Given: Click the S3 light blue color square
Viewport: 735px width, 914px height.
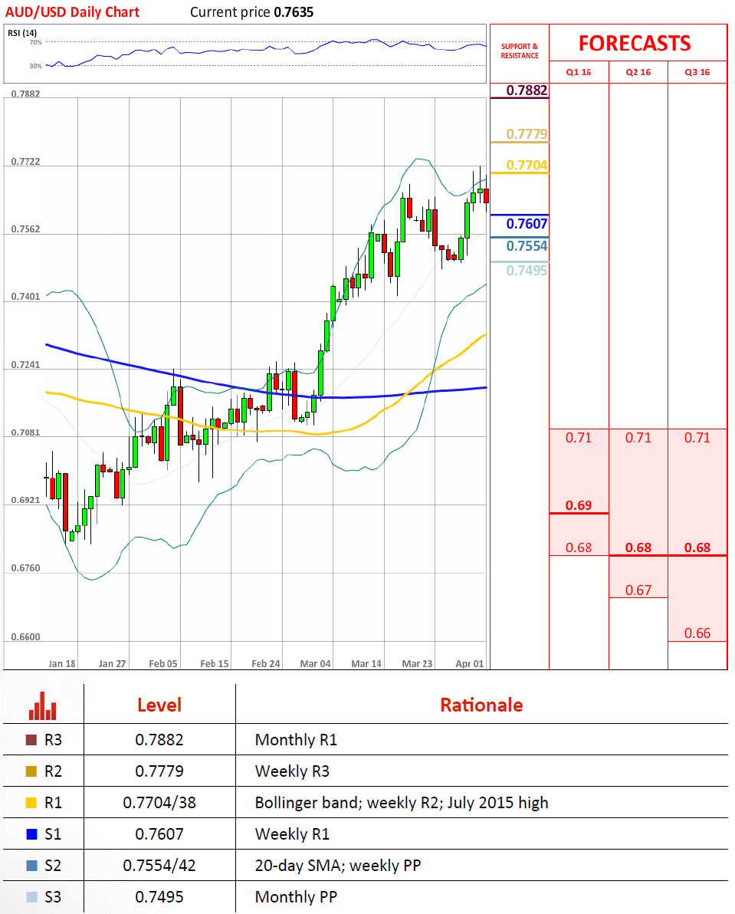Looking at the screenshot, I should coord(31,897).
